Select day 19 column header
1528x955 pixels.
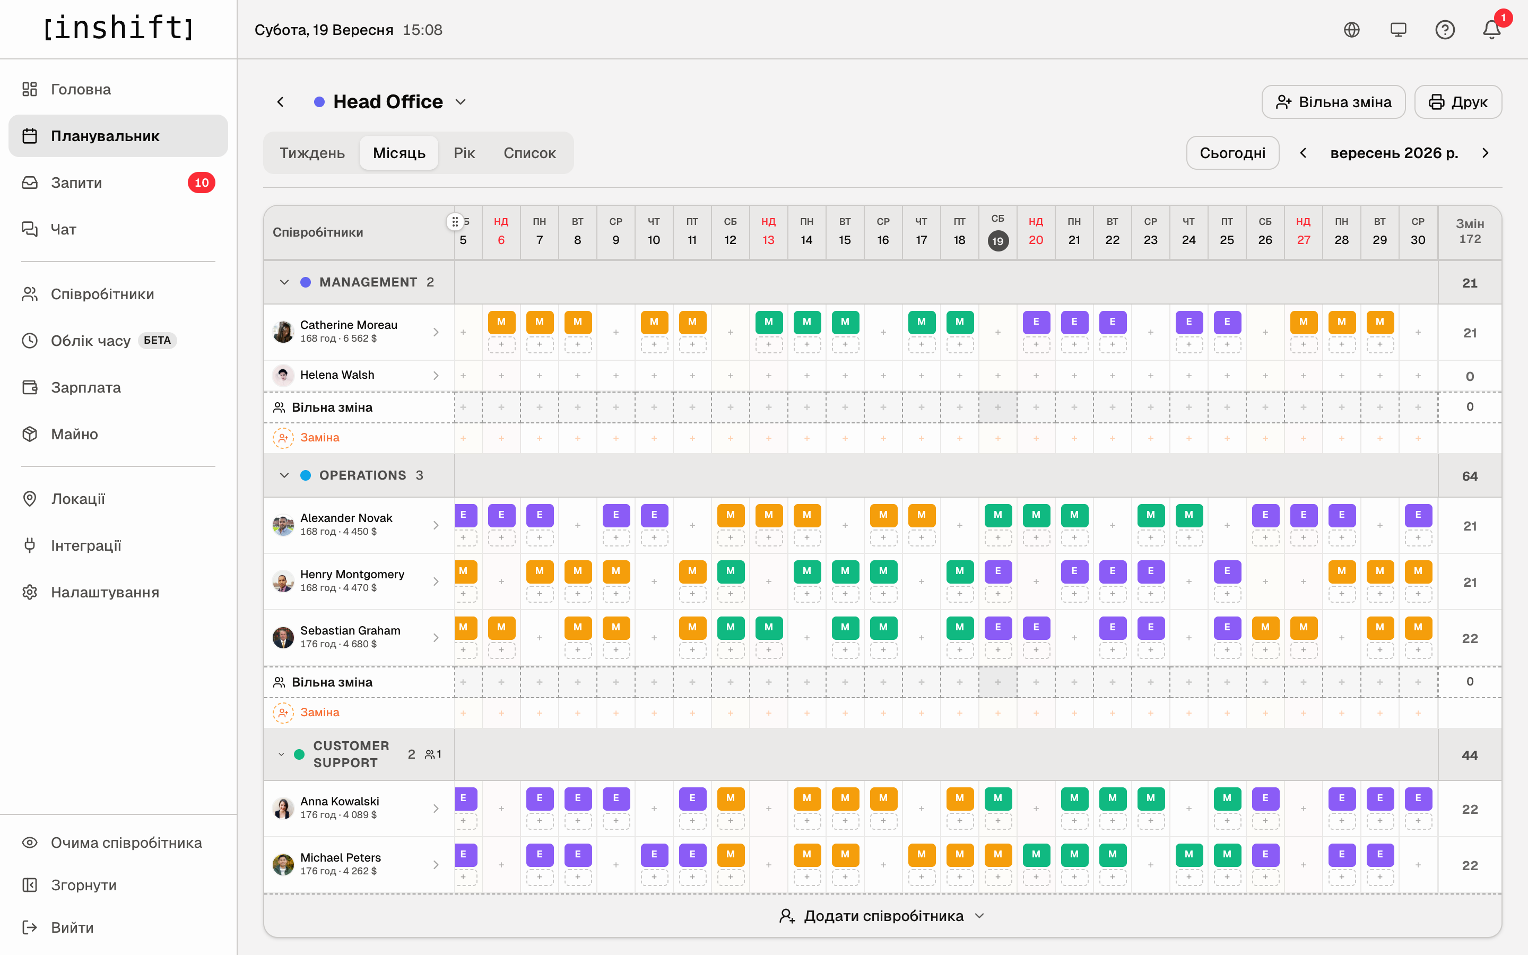click(997, 232)
